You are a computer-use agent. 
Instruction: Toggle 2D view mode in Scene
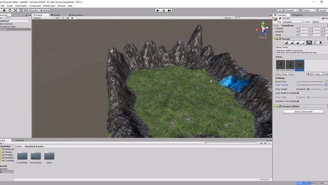click(57, 18)
